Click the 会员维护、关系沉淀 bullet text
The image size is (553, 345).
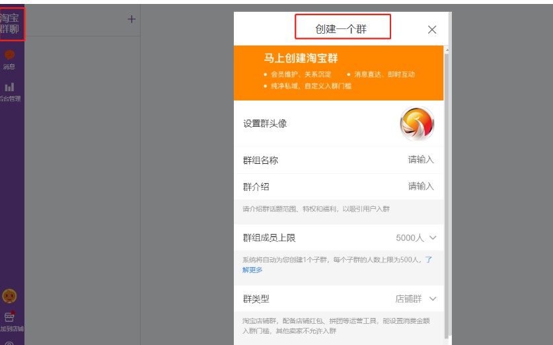coord(301,75)
